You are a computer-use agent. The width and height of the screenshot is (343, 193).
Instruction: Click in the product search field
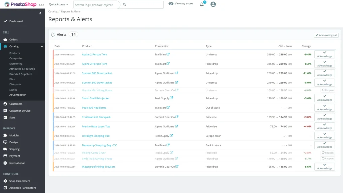(97, 5)
